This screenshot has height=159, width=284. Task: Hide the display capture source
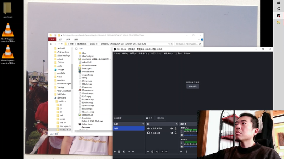(171, 133)
